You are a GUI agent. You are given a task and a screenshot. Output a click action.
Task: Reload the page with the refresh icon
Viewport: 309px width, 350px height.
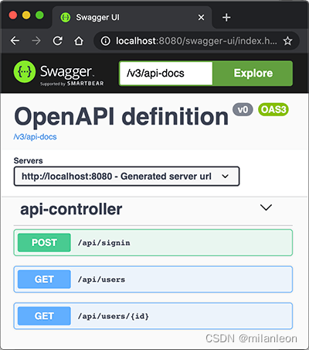click(57, 40)
